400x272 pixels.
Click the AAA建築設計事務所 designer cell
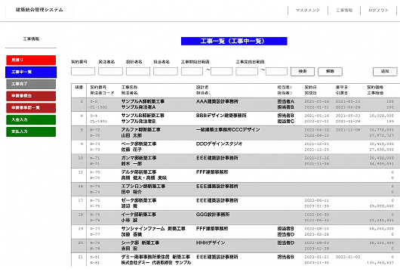click(x=217, y=101)
